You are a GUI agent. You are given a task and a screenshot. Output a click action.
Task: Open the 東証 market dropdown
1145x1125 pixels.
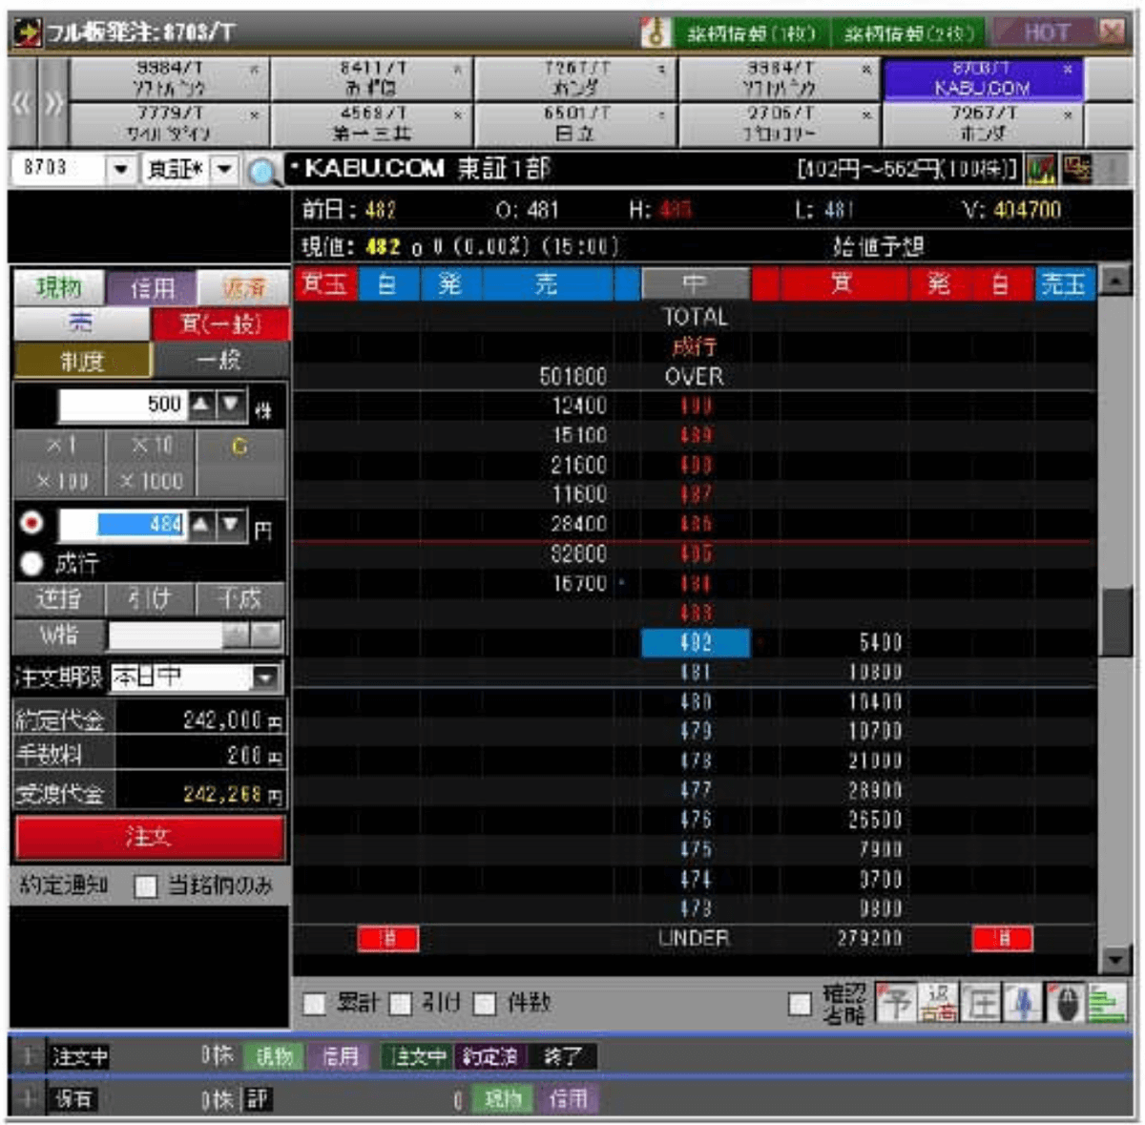pyautogui.click(x=223, y=170)
